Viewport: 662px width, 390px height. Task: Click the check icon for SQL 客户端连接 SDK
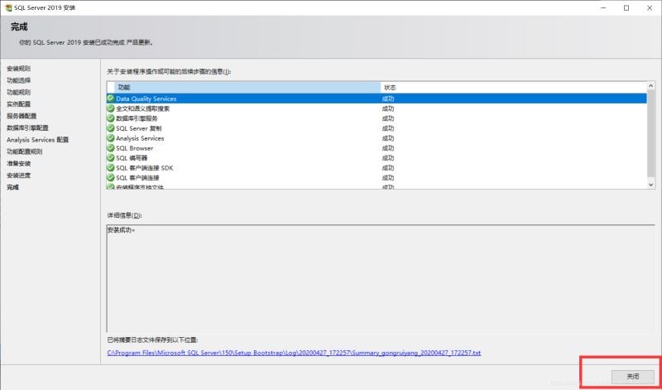pos(111,168)
